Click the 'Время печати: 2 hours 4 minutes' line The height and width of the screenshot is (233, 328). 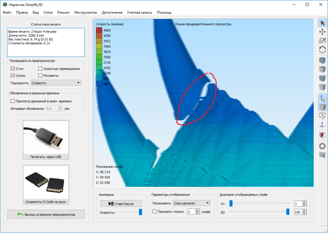click(x=32, y=32)
